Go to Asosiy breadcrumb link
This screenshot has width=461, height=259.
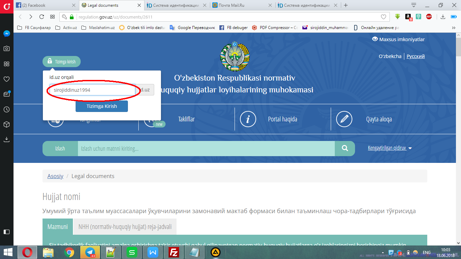(55, 176)
